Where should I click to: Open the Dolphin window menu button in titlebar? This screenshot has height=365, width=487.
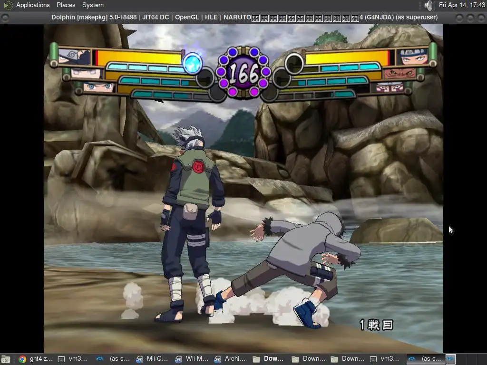[5, 18]
